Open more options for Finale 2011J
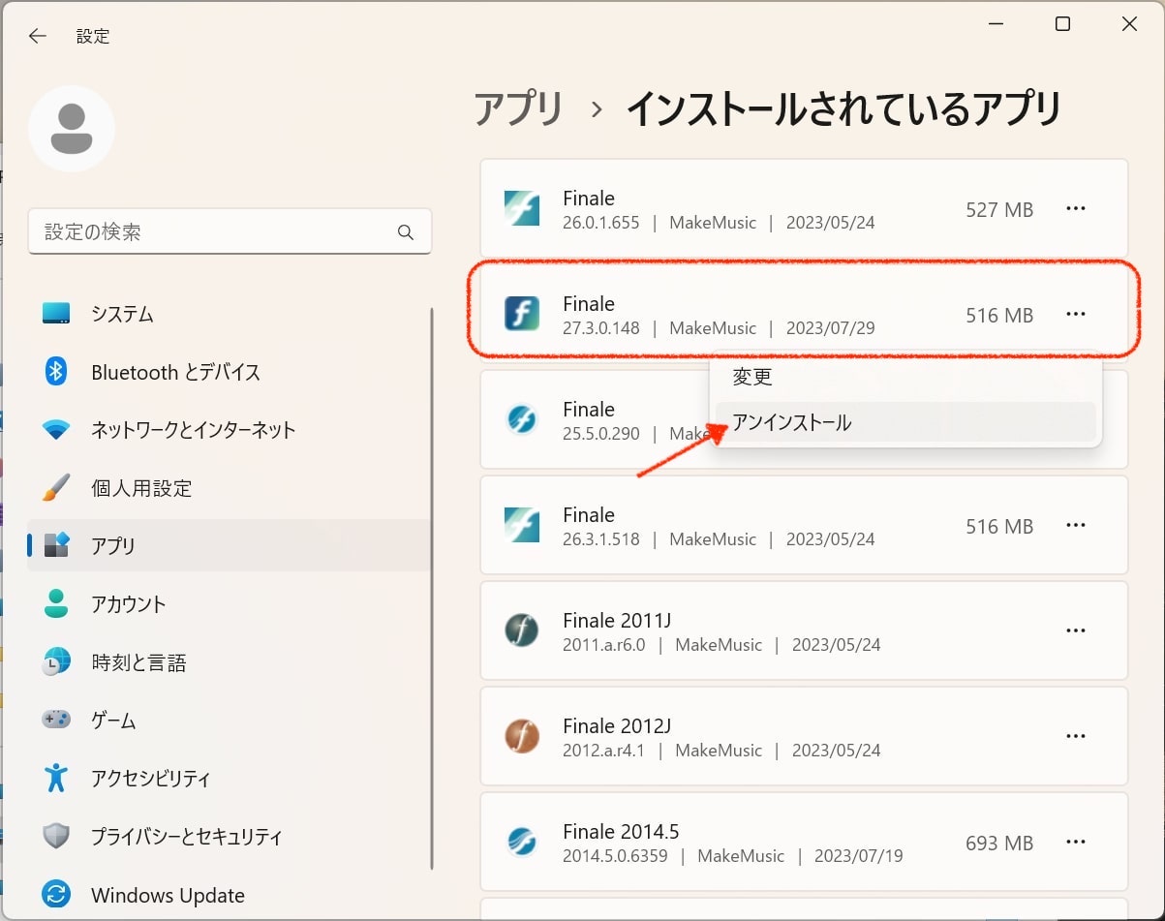 [x=1076, y=630]
